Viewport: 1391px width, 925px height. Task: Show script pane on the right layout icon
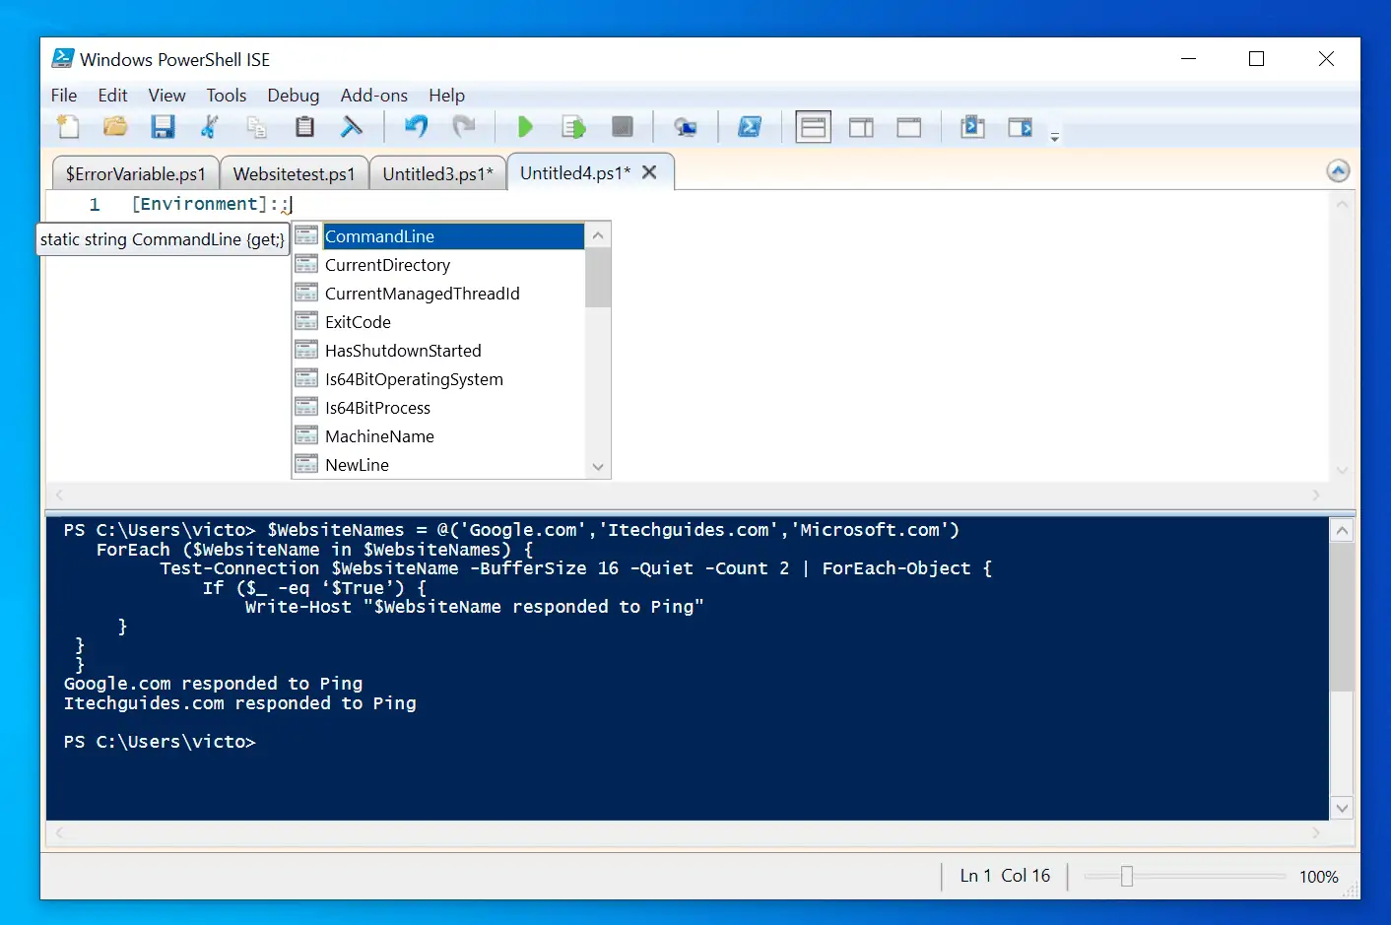point(861,127)
